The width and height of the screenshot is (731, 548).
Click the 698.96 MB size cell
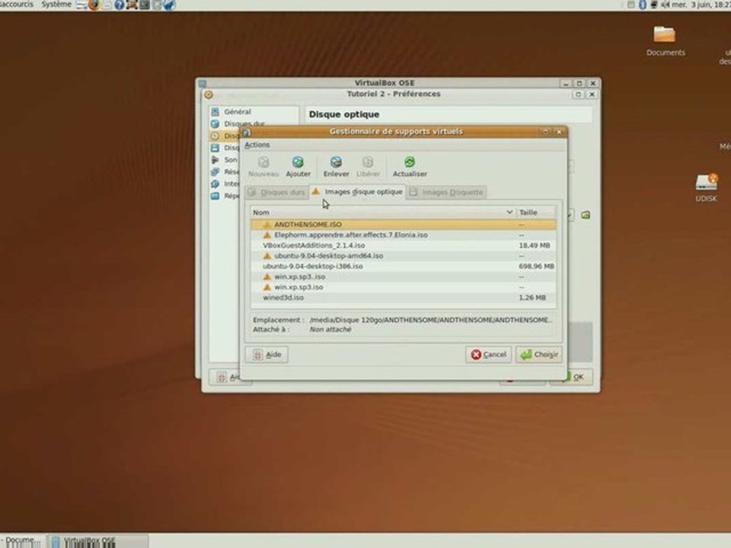pyautogui.click(x=536, y=266)
